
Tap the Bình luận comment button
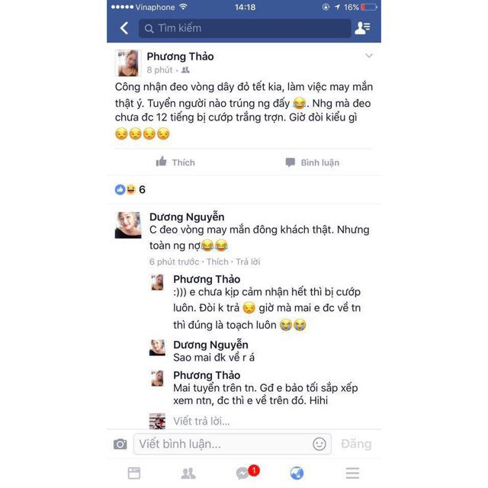312,162
